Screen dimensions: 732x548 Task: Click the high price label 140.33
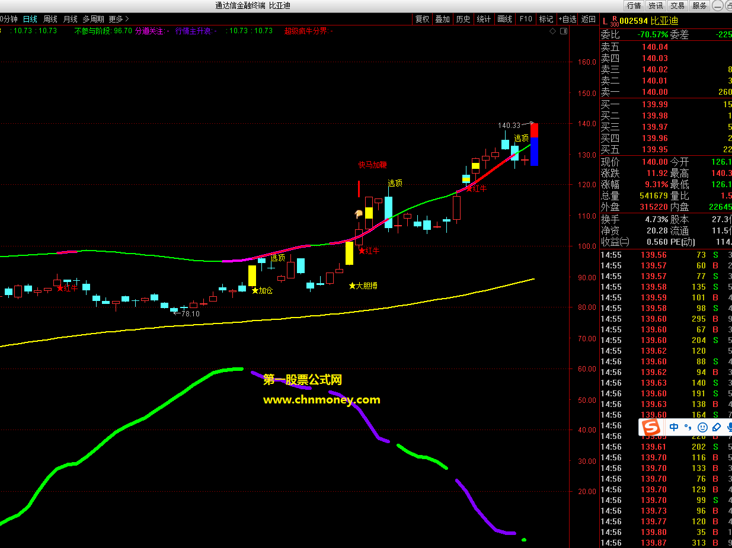click(x=509, y=126)
